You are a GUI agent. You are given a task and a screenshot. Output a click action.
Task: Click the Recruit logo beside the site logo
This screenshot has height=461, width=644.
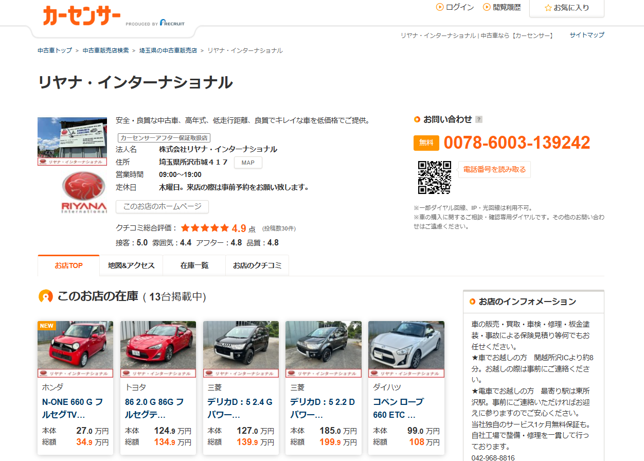172,23
